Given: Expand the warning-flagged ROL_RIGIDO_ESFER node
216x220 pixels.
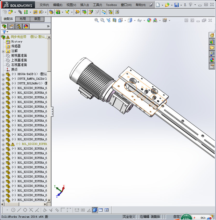Looking at the screenshot, I should click(3, 145).
